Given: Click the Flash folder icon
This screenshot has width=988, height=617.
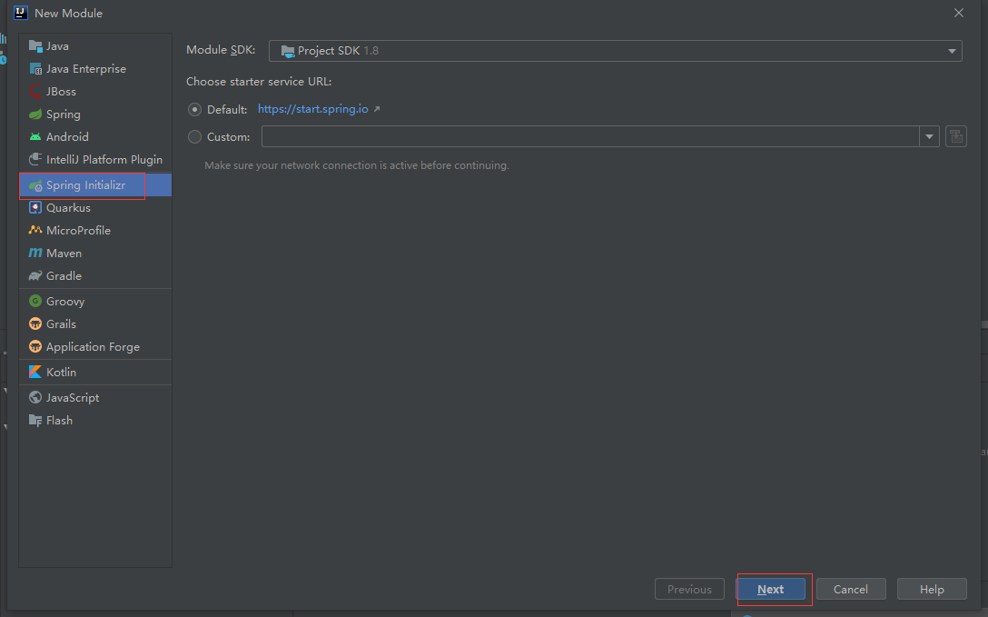Looking at the screenshot, I should tap(35, 421).
